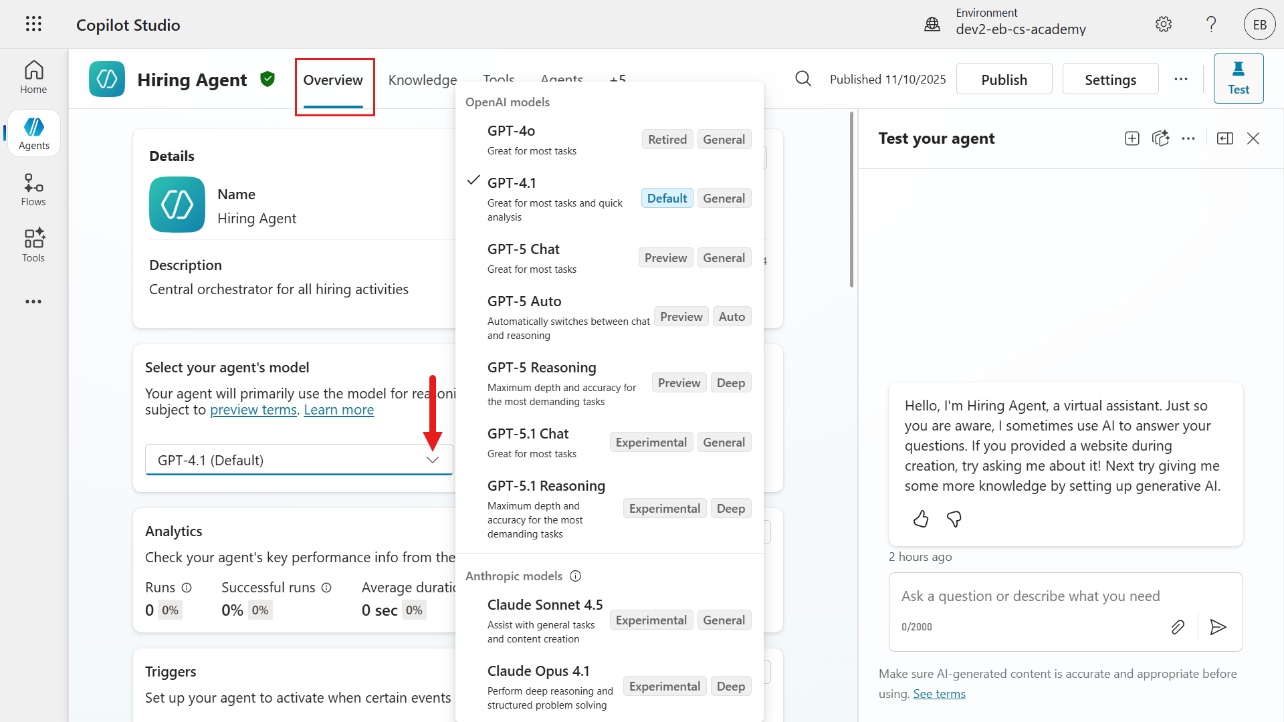1284x722 pixels.
Task: Start a new test conversation icon
Action: [x=1132, y=138]
